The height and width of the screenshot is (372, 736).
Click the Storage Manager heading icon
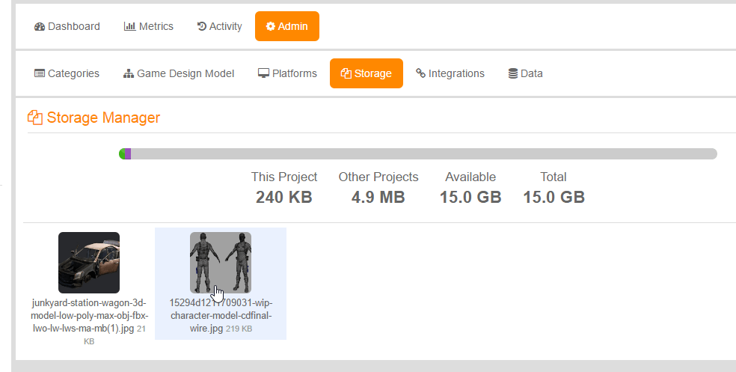[35, 118]
